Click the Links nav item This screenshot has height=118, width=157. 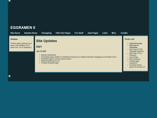coord(105,33)
